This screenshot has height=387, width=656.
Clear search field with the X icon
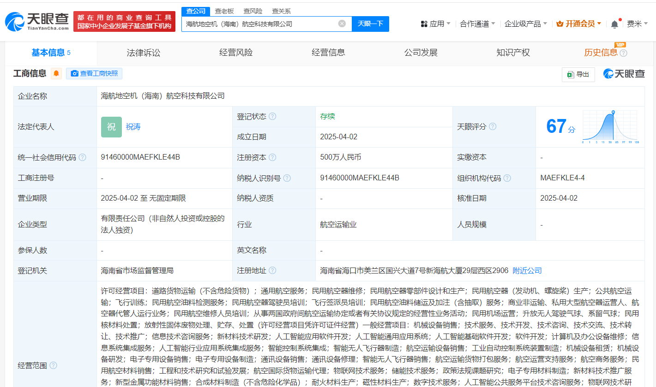click(342, 24)
